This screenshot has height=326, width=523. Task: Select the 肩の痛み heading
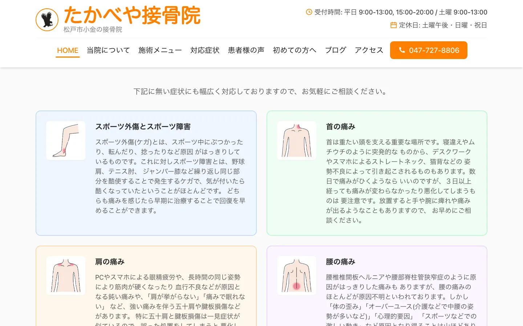click(x=110, y=262)
